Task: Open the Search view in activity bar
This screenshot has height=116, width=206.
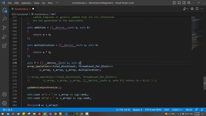Action: (x=4, y=19)
